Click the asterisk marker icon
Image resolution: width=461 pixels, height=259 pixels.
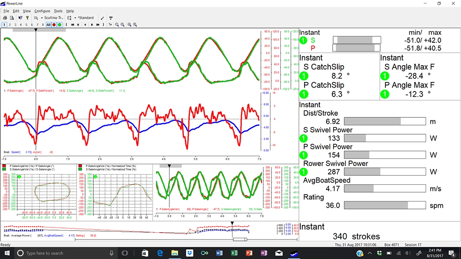point(85,25)
